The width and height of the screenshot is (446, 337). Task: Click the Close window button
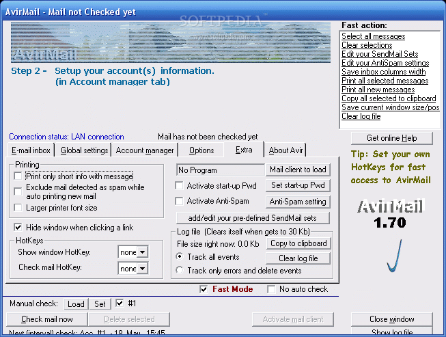coord(392,319)
